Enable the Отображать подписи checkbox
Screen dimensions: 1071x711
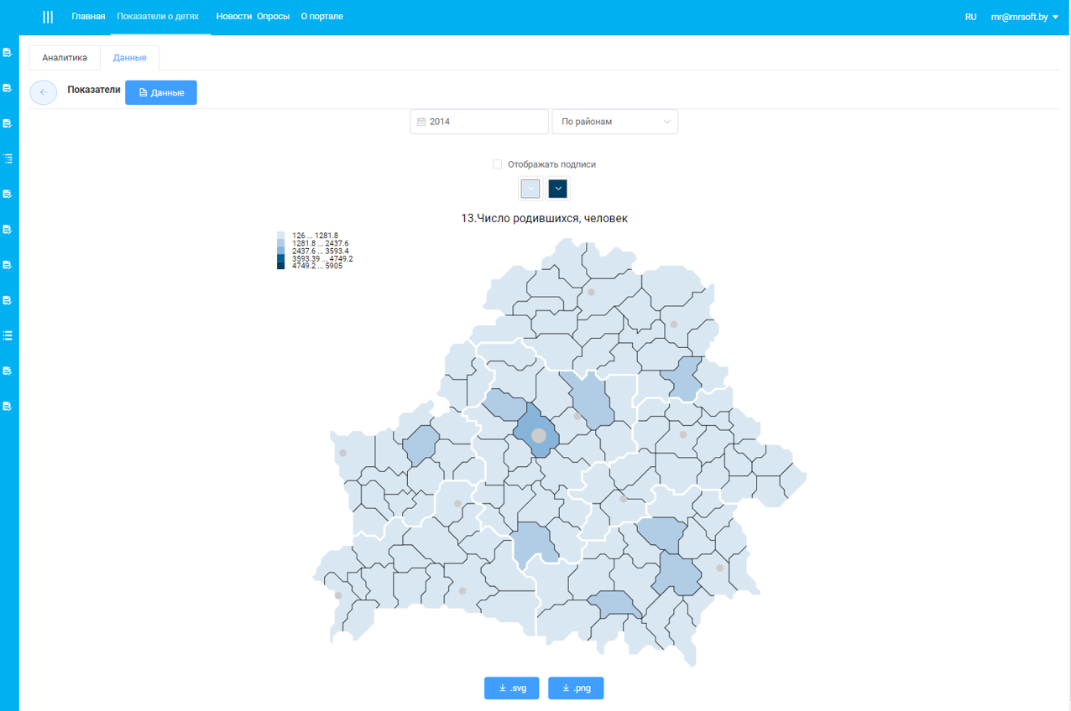[497, 164]
